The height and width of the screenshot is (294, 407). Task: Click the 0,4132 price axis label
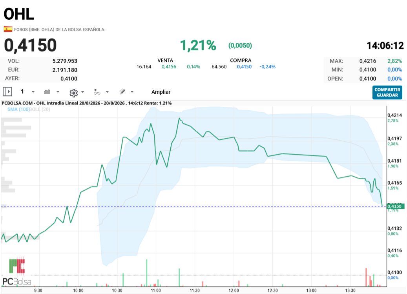394,228
